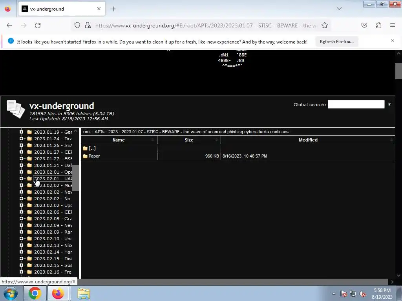Click into the Global search field

click(356, 104)
